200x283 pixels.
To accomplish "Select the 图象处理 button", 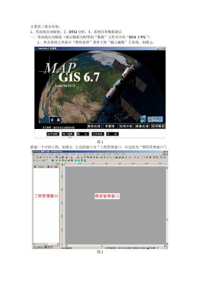I will [142, 126].
